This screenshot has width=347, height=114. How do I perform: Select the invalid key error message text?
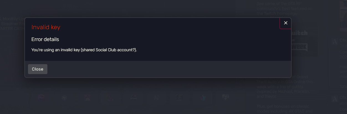click(x=84, y=50)
